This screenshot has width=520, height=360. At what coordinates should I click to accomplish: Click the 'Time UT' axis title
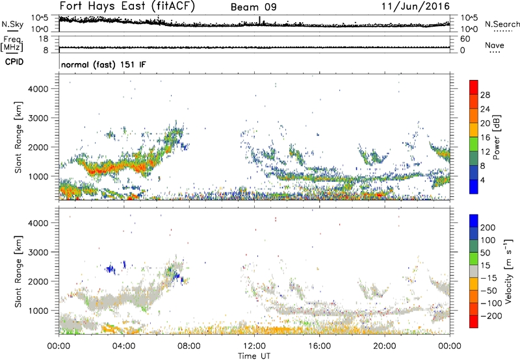(254, 356)
